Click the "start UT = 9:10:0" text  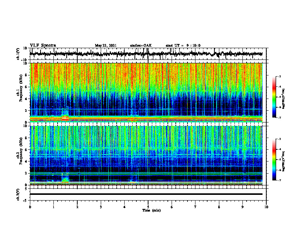coord(183,45)
